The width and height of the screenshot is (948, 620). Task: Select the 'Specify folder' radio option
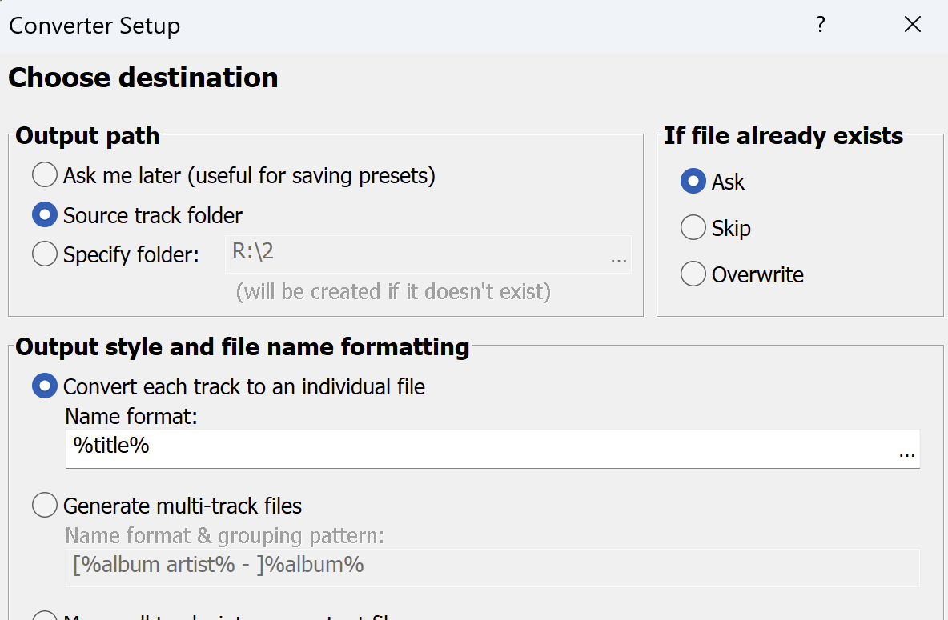pos(45,254)
